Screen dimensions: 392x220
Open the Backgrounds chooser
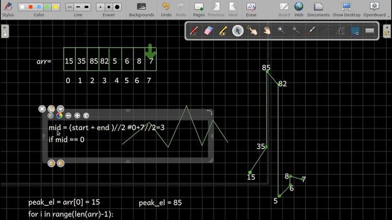click(x=141, y=10)
